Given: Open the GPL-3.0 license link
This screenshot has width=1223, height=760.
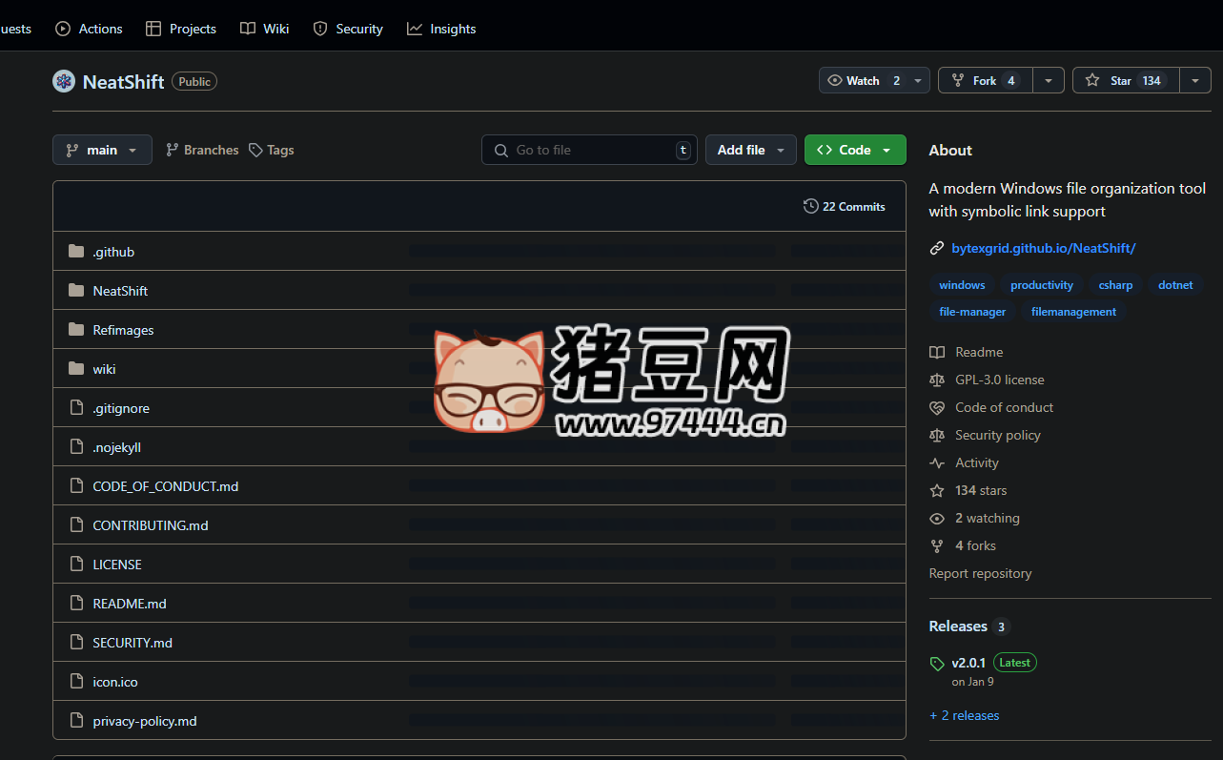Looking at the screenshot, I should point(999,380).
